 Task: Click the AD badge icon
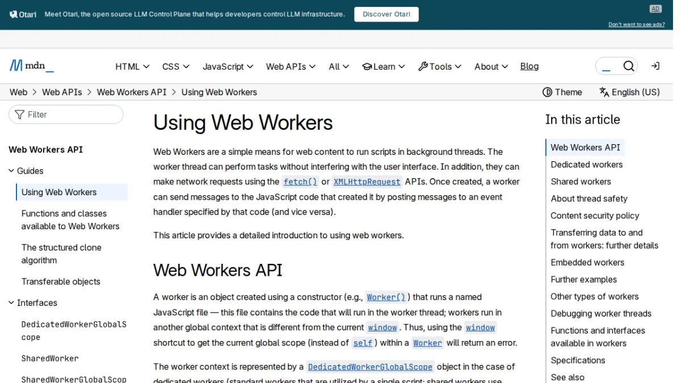[x=655, y=9]
